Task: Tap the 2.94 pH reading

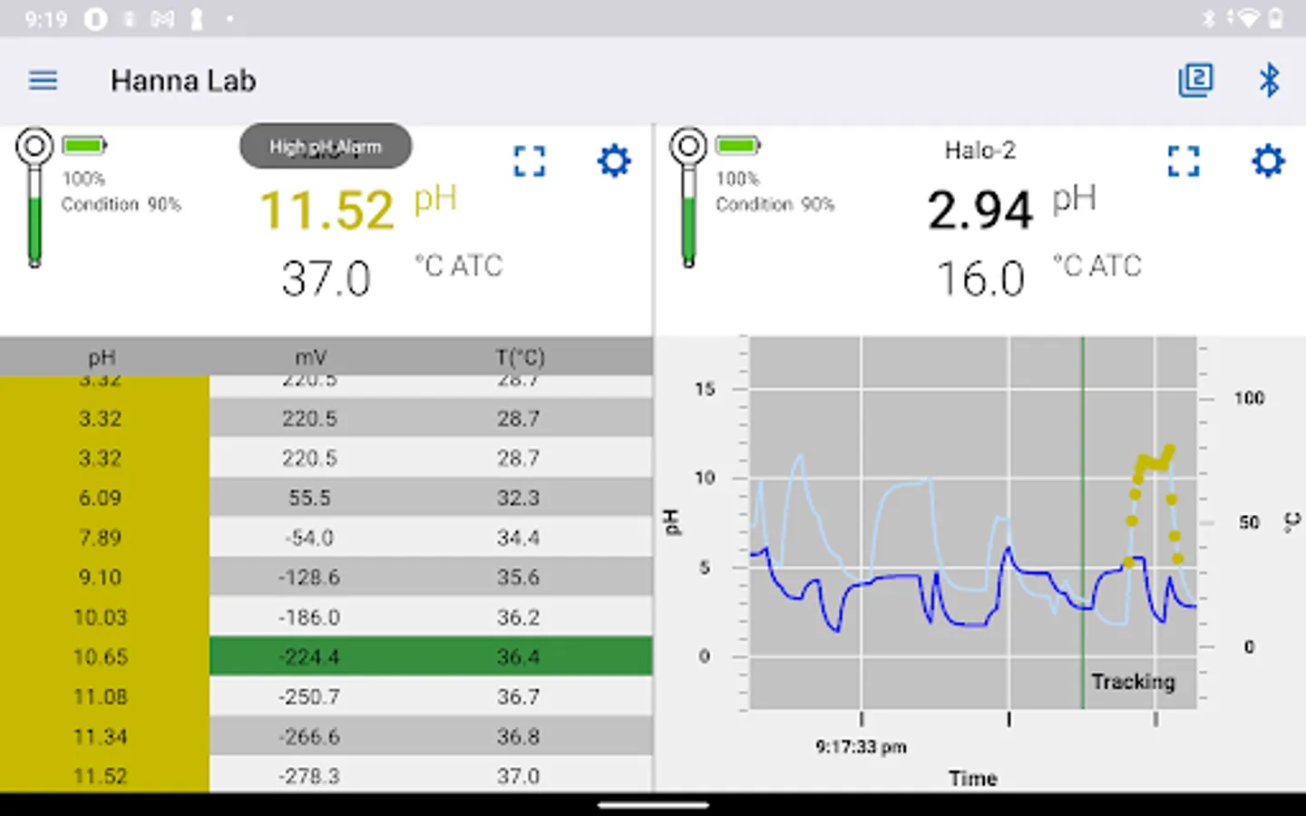Action: click(979, 210)
